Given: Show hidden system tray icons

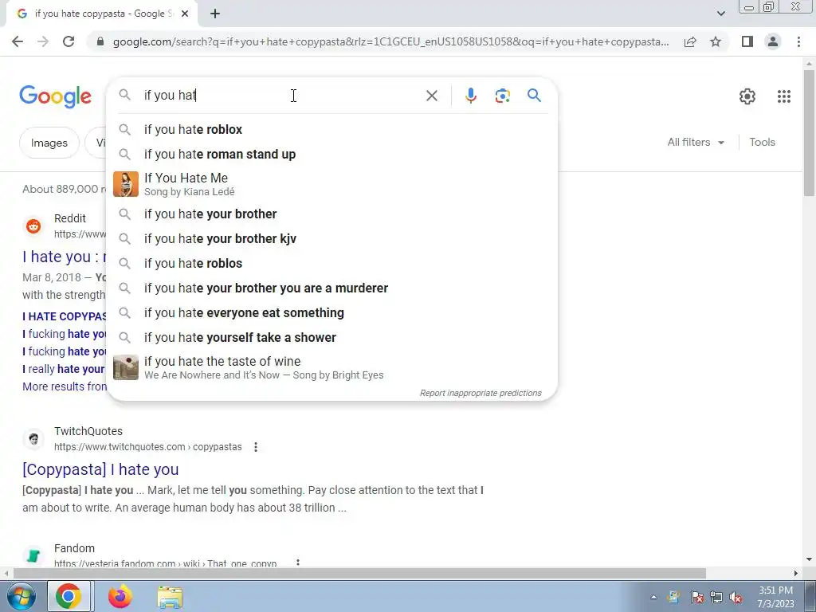Looking at the screenshot, I should 653,597.
